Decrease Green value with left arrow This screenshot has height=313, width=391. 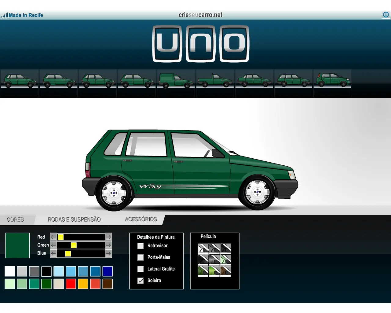(53, 245)
